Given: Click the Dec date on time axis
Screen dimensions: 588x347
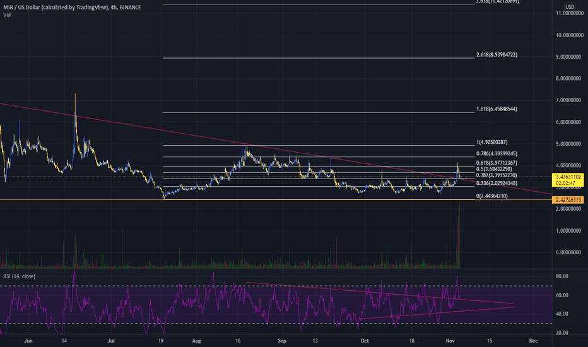Looking at the screenshot, I should pyautogui.click(x=533, y=341).
